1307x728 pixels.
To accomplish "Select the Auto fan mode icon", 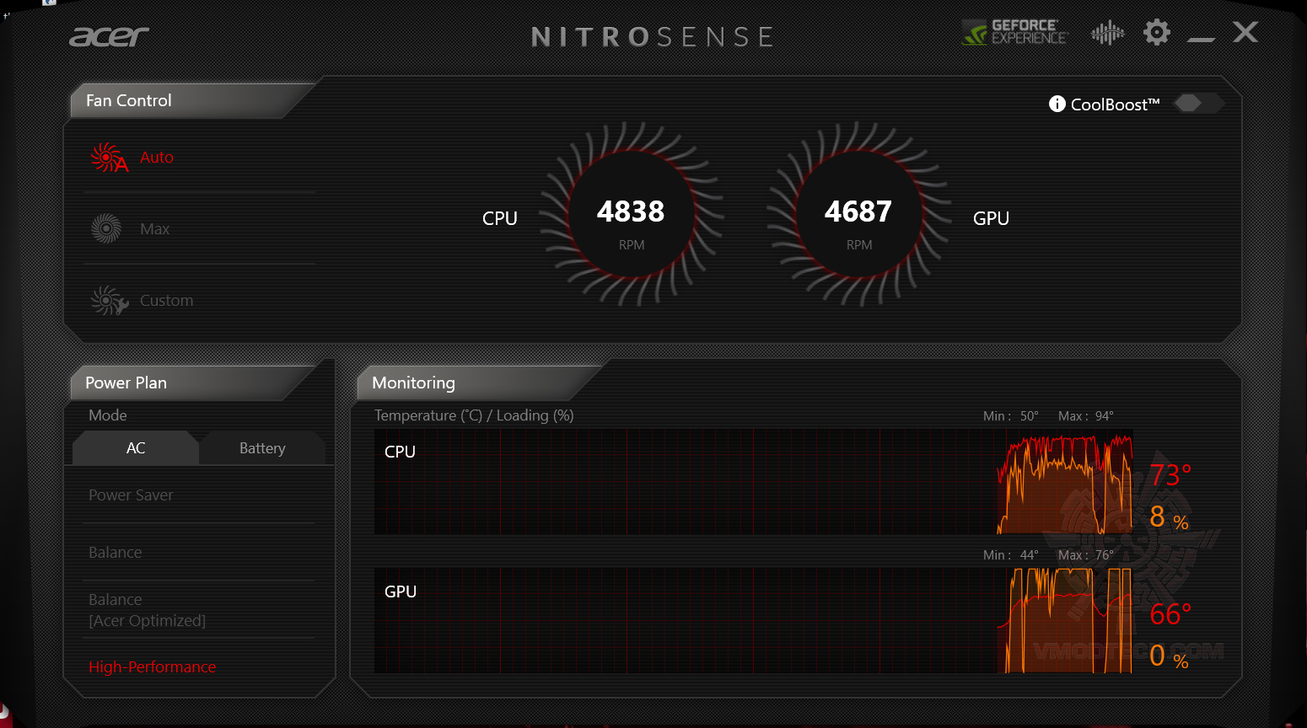I will 109,158.
